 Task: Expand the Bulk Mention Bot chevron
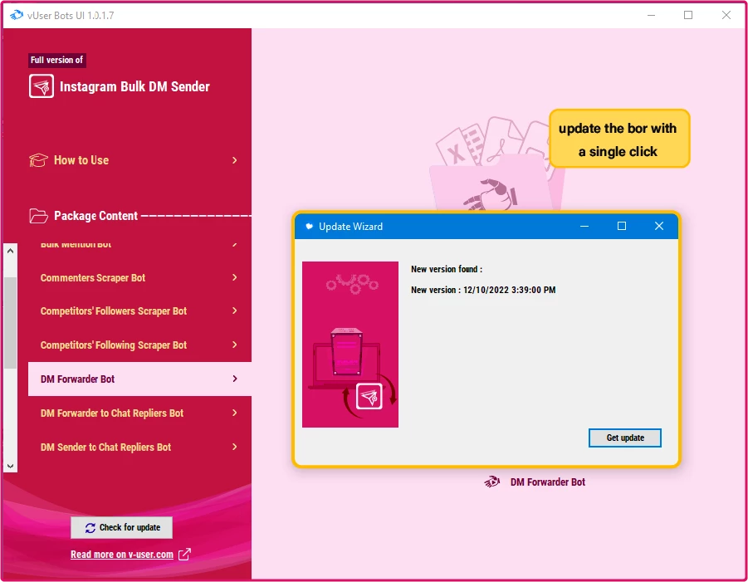click(x=234, y=244)
